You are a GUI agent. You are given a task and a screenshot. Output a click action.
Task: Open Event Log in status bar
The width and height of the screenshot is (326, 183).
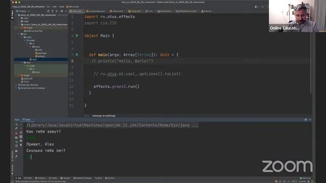click(x=305, y=178)
